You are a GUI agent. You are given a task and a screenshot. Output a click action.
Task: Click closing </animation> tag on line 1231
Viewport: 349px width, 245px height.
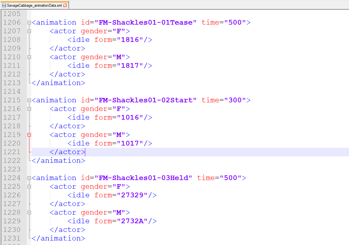point(58,238)
